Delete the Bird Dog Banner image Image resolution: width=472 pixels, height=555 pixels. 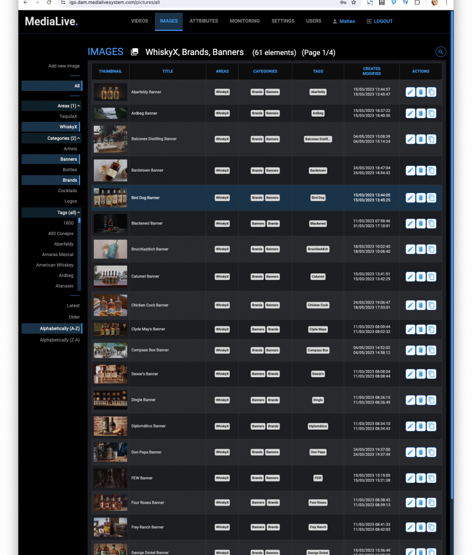click(x=421, y=198)
